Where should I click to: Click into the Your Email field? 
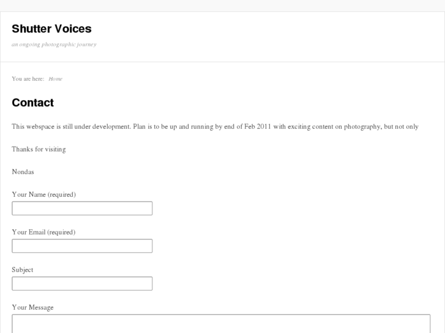pos(82,246)
